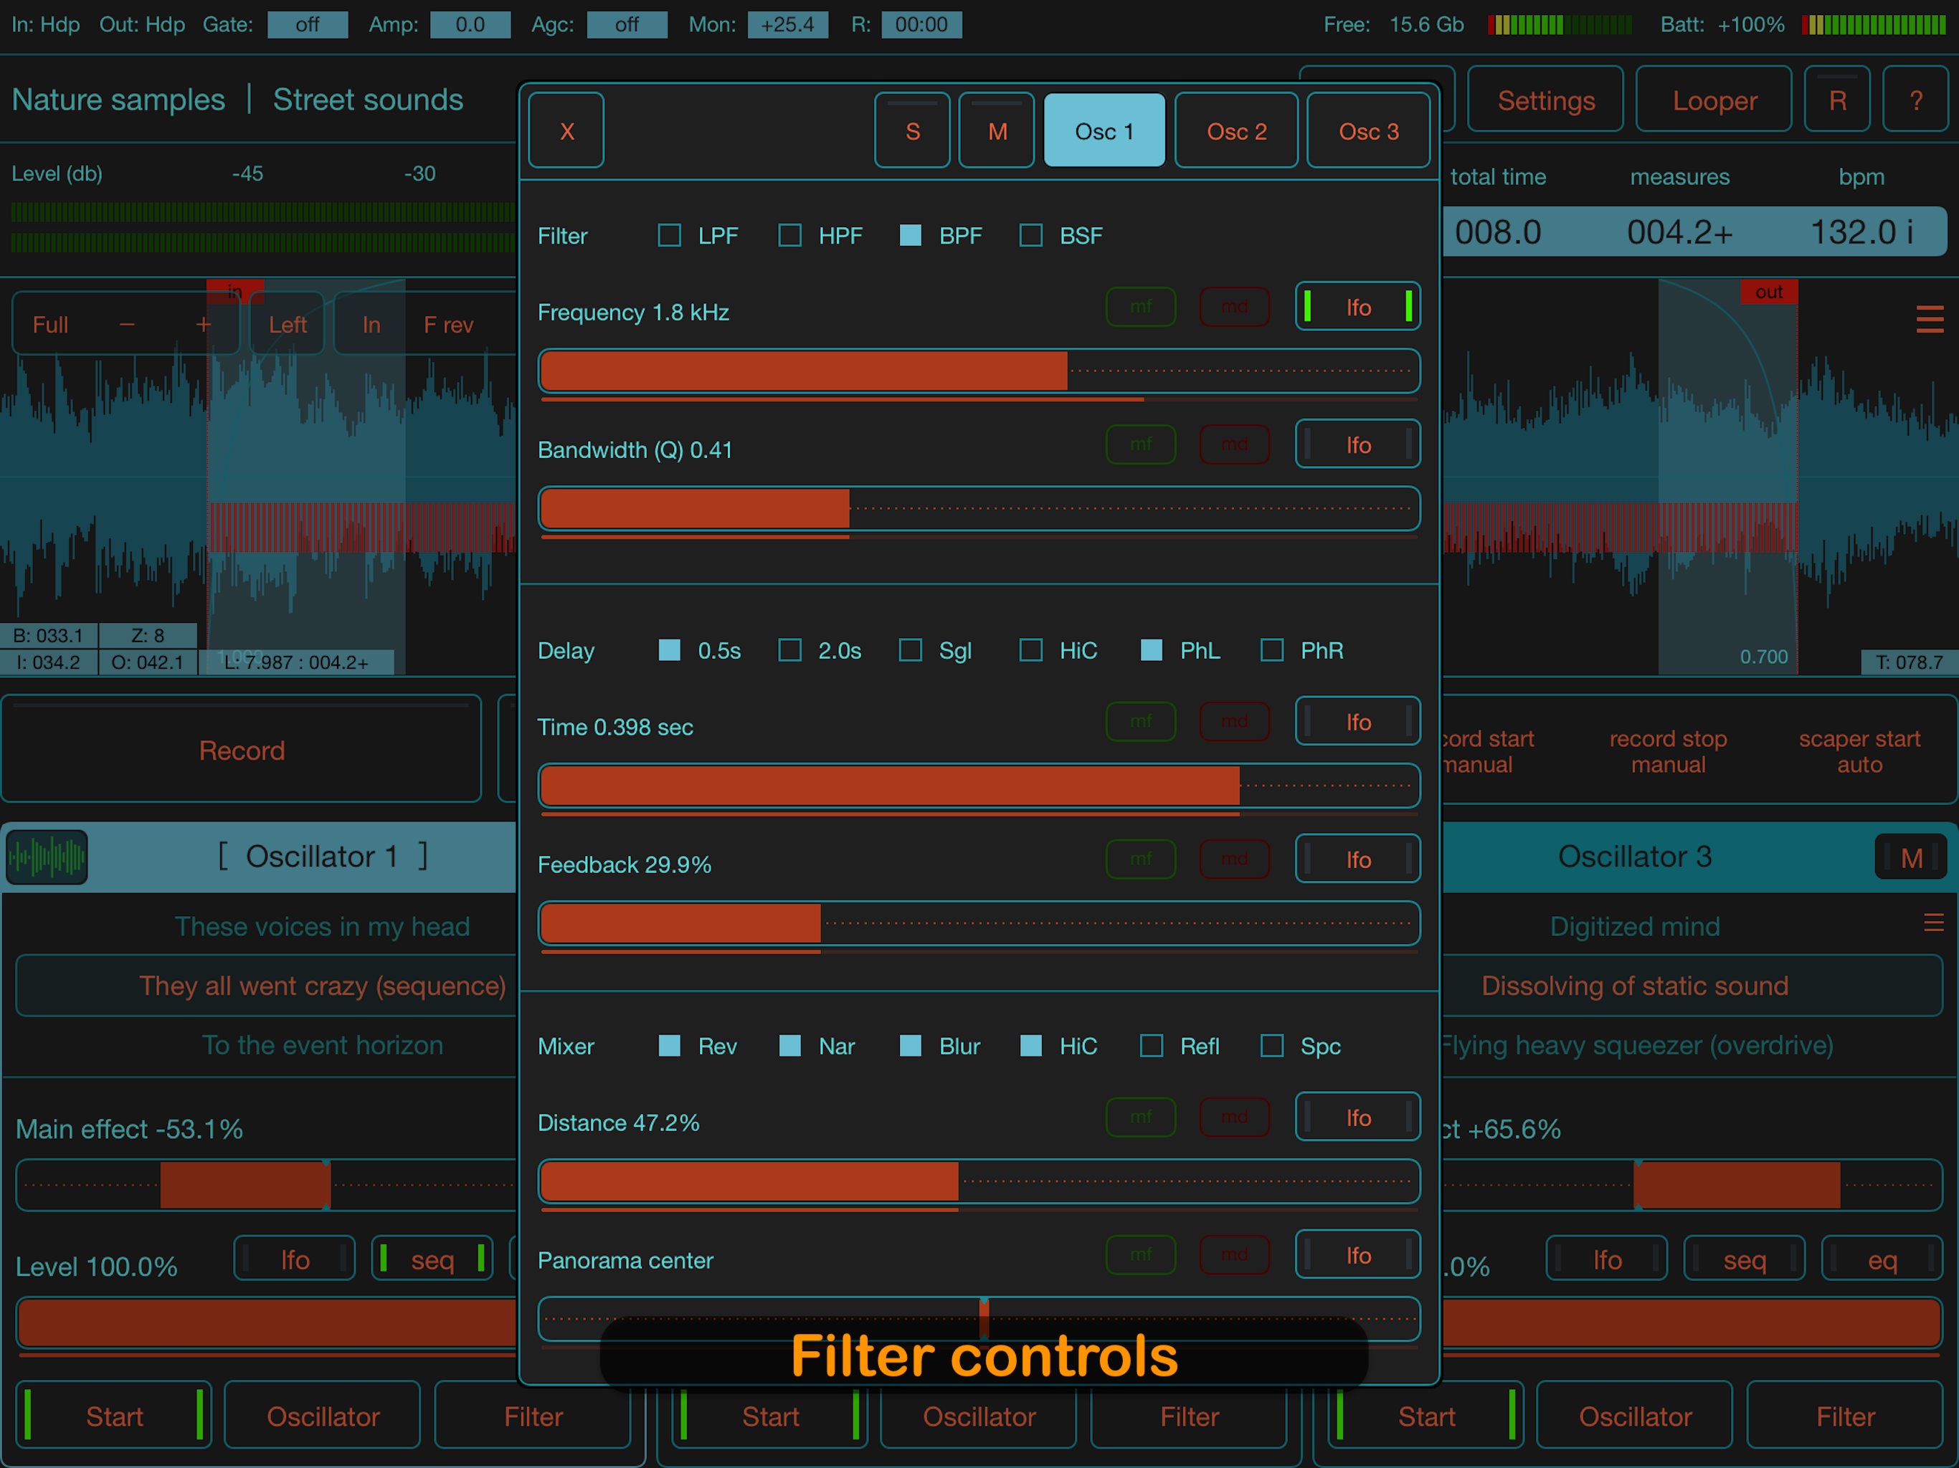
Task: Open the Looper panel
Action: (x=1713, y=100)
